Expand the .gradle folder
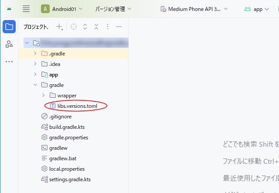The image size is (279, 193). 35,54
